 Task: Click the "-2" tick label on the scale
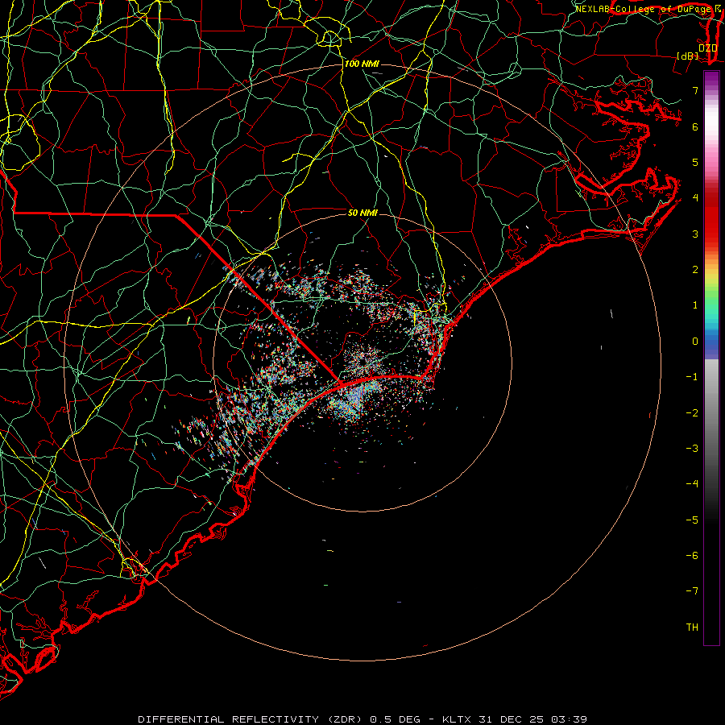692,413
